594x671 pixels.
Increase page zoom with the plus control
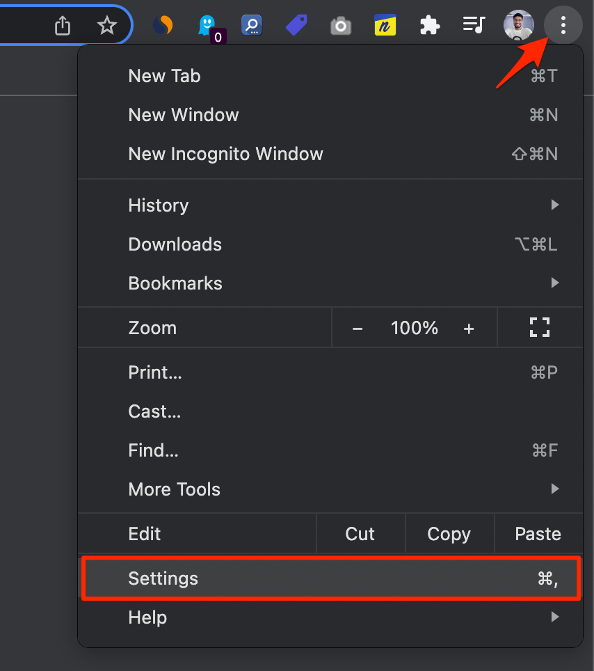click(469, 327)
